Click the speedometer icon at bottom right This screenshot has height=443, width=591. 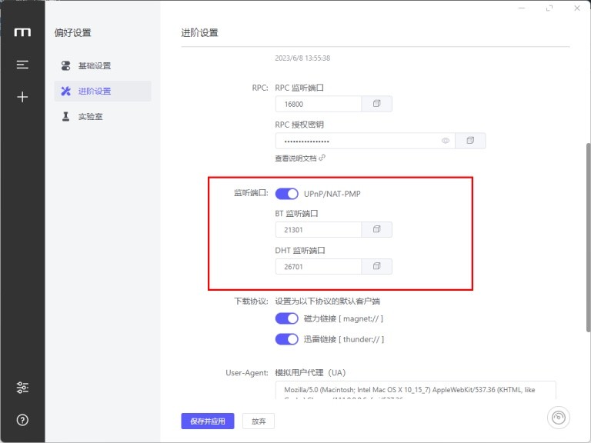tap(558, 418)
